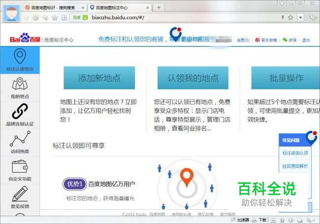Click the browser user avatar
Image resolution: width=320 pixels, height=224 pixels.
(x=12, y=13)
